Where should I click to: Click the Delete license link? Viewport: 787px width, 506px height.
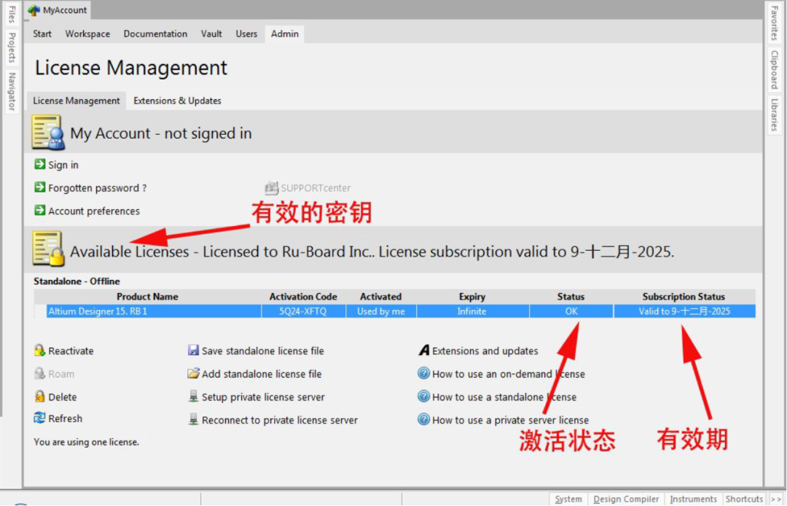point(62,397)
